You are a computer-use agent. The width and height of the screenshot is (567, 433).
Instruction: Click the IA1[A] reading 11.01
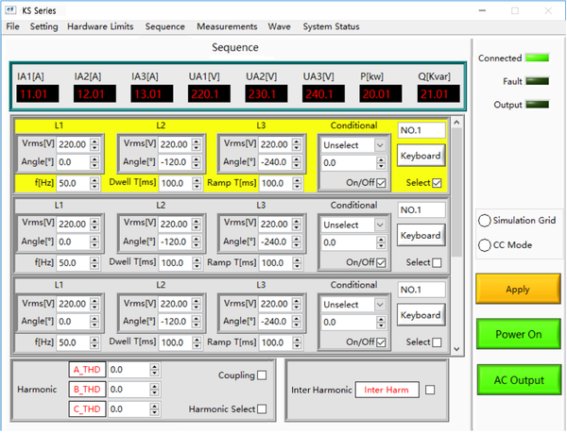click(37, 93)
